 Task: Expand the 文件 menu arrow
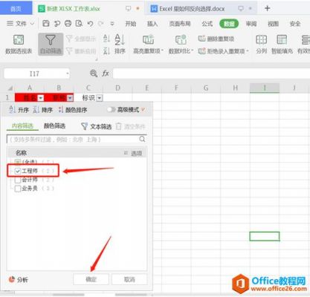tap(32, 24)
